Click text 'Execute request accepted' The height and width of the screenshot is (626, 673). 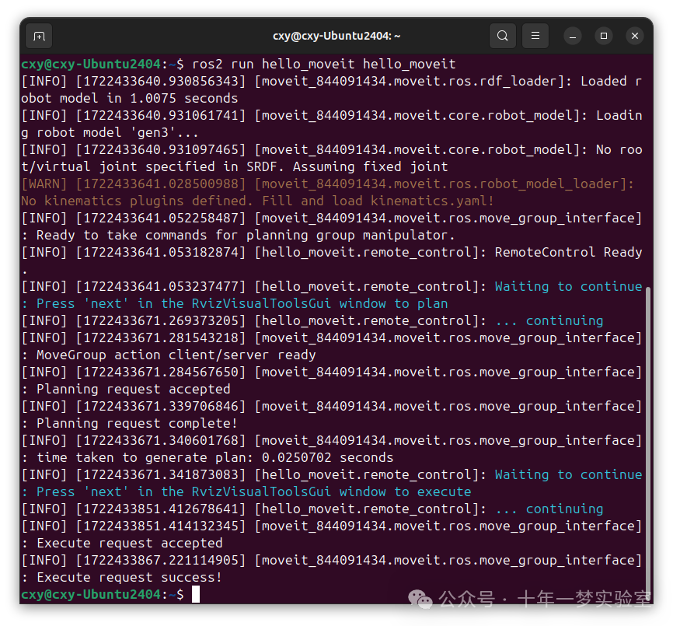(129, 544)
